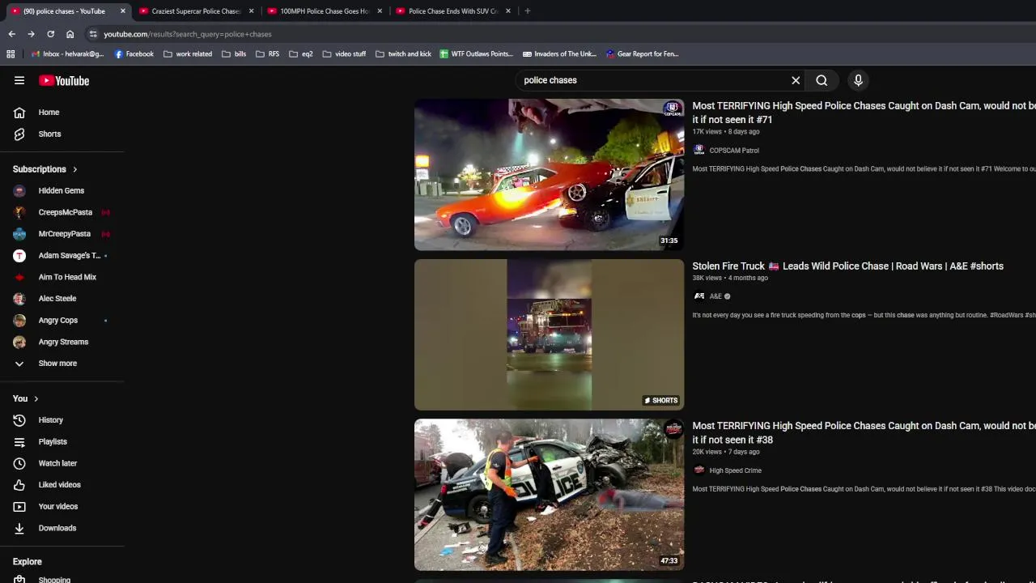Click the magnifier search button
Screen dimensions: 1036x583
822,80
